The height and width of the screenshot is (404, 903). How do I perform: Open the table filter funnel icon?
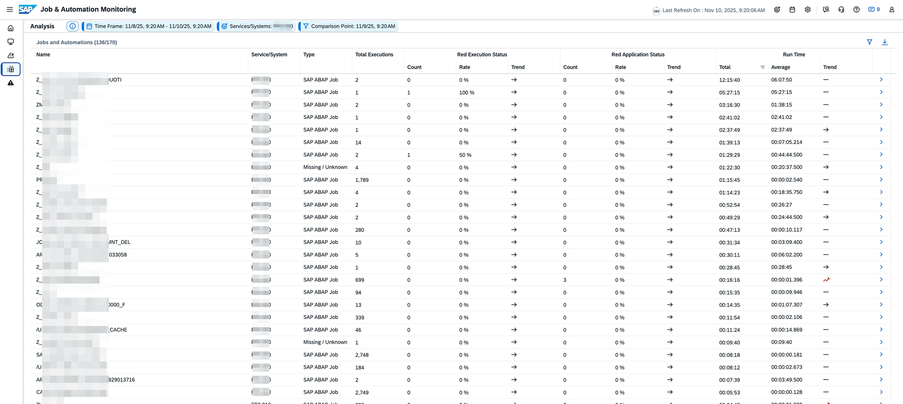[869, 42]
